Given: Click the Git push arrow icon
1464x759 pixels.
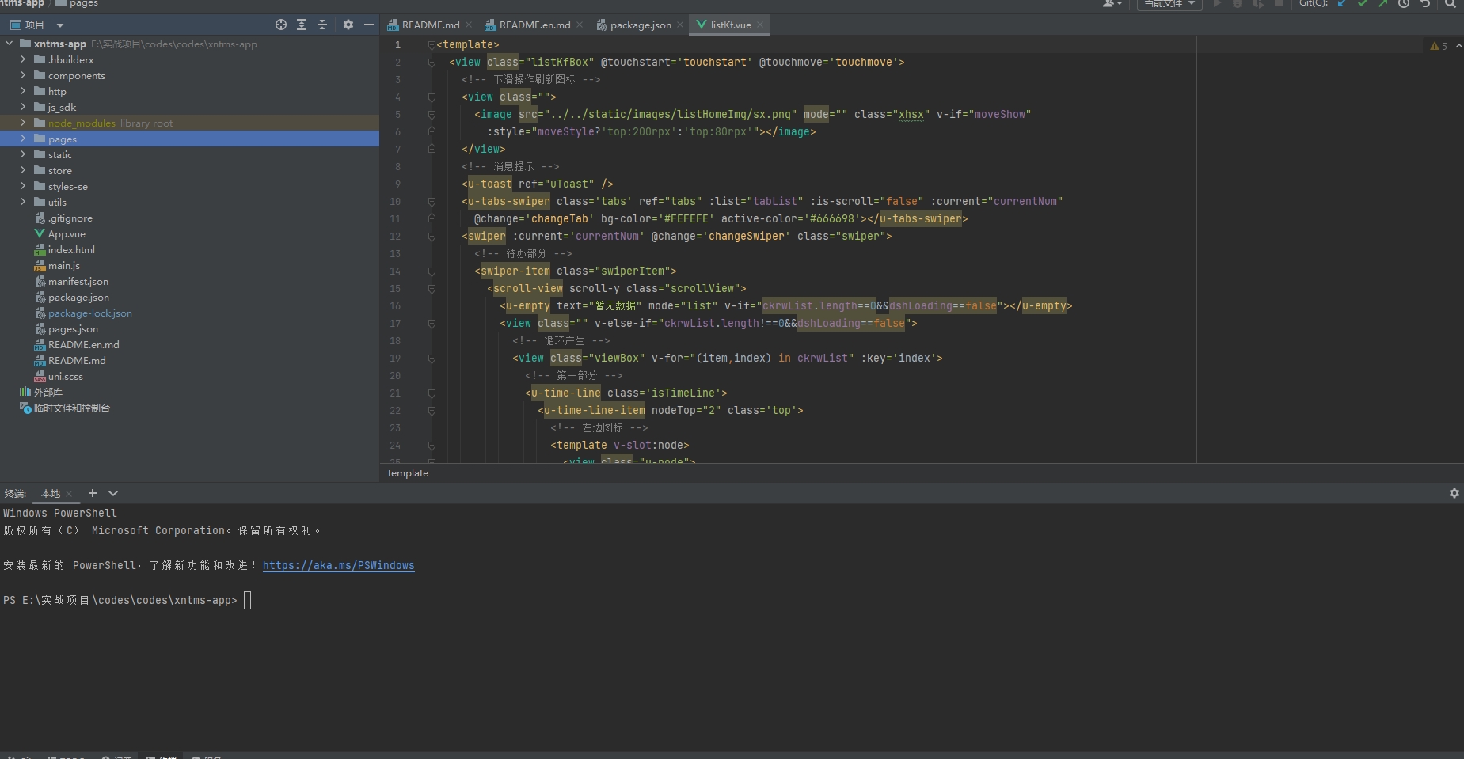Looking at the screenshot, I should tap(1382, 3).
